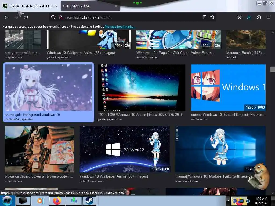Click animeforums.net source text

(147, 57)
